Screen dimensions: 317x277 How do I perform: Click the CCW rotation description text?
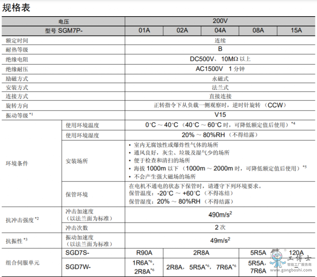[220, 105]
